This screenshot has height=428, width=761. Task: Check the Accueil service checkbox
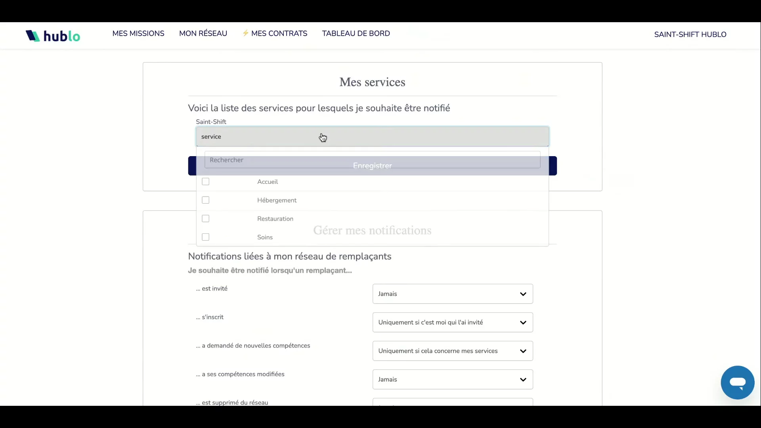pos(205,182)
